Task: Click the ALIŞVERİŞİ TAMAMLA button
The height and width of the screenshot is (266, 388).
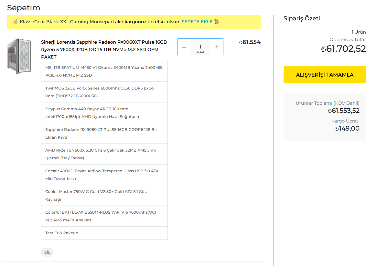Action: click(x=325, y=75)
